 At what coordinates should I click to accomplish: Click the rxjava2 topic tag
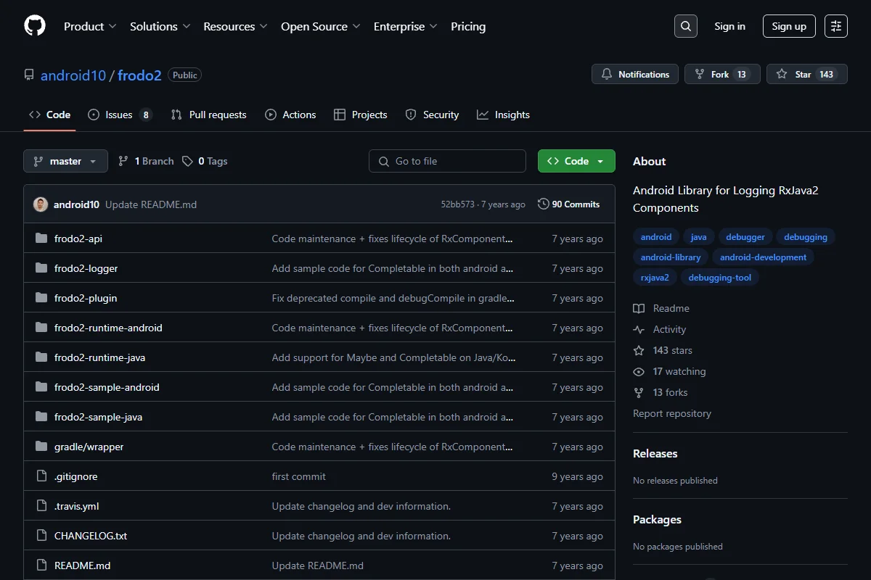(655, 277)
